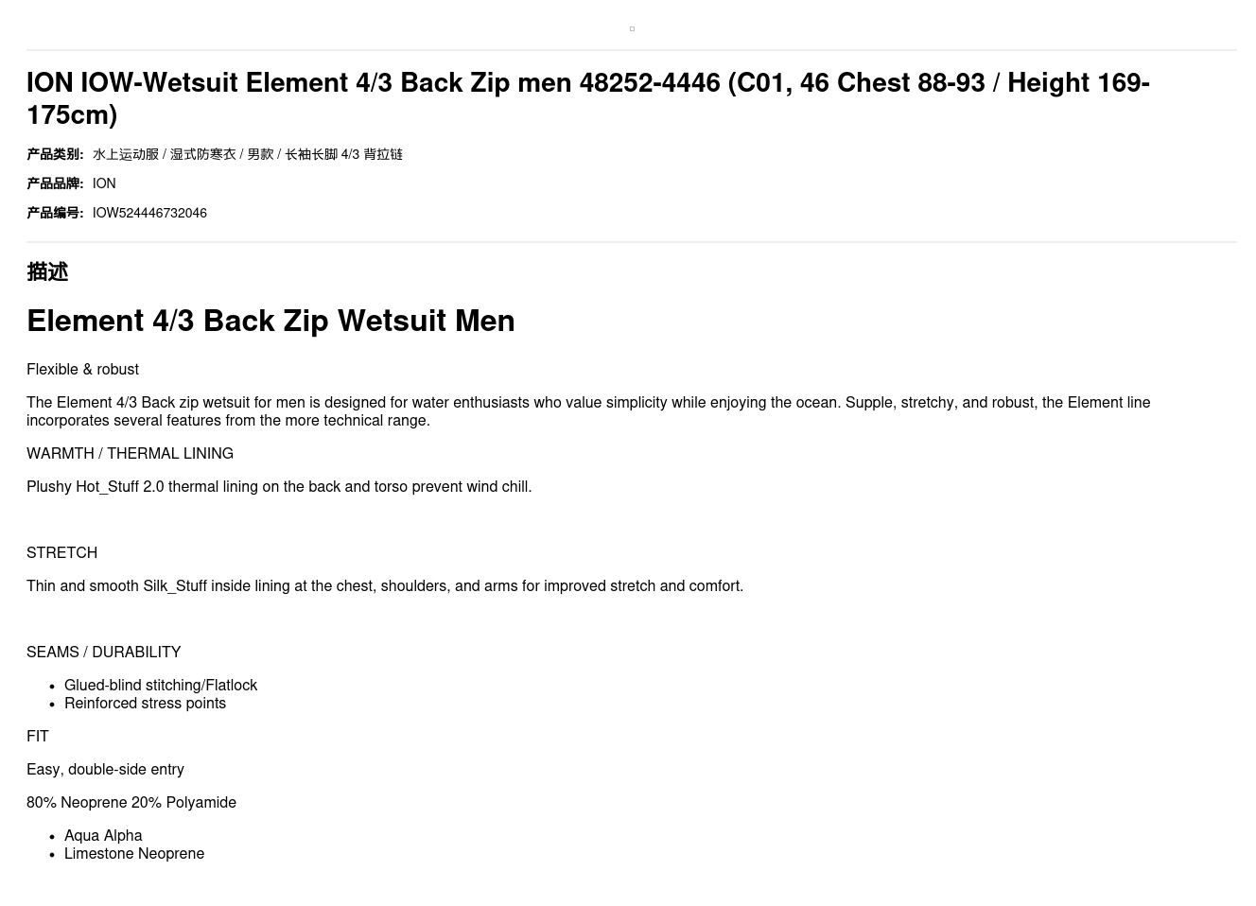Click the Element 4/3 Back Zip Wetsuit Men heading
This screenshot has height=906, width=1256.
[x=270, y=321]
